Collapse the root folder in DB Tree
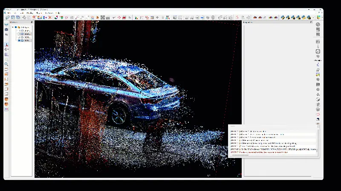 (13, 27)
